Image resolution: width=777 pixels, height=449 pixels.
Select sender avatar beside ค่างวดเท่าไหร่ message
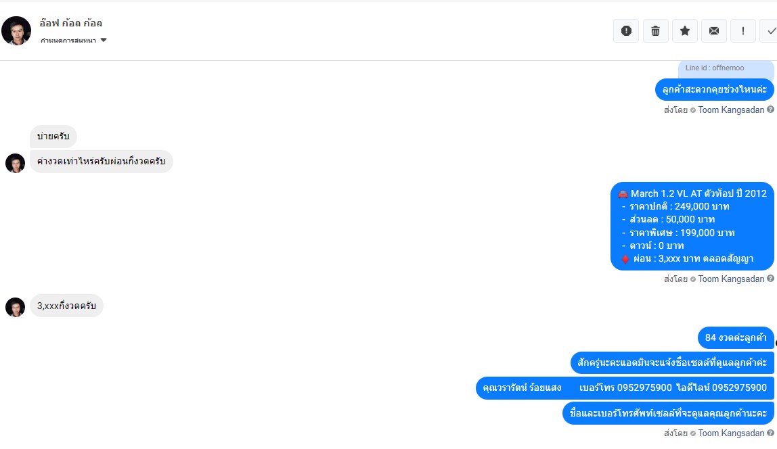point(16,163)
